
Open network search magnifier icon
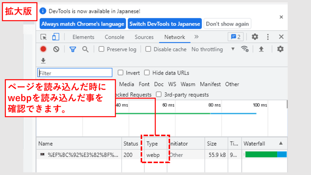(86, 49)
